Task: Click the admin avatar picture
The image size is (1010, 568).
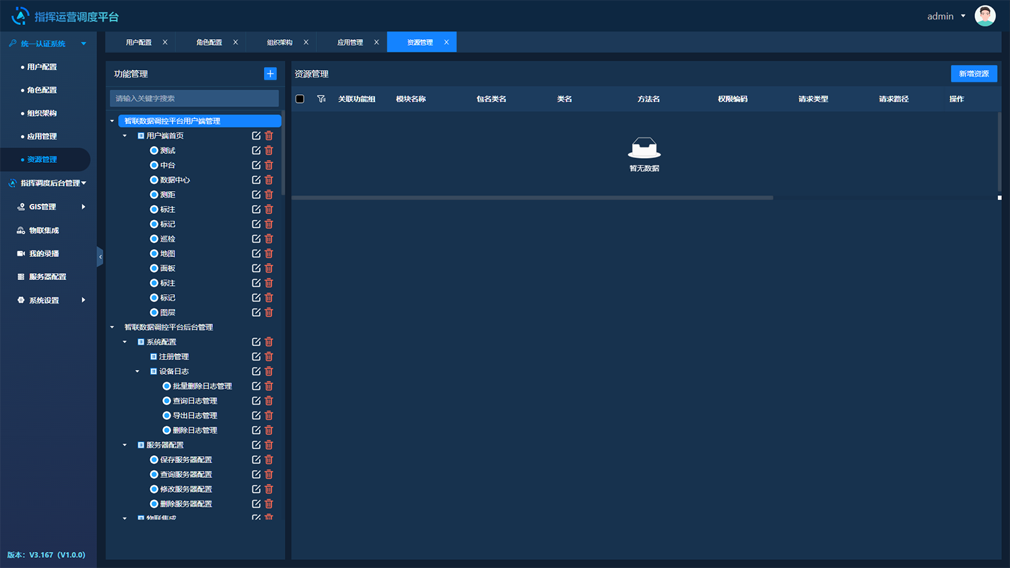Action: [x=984, y=16]
